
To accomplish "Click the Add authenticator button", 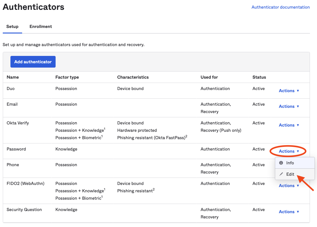I will 33,61.
